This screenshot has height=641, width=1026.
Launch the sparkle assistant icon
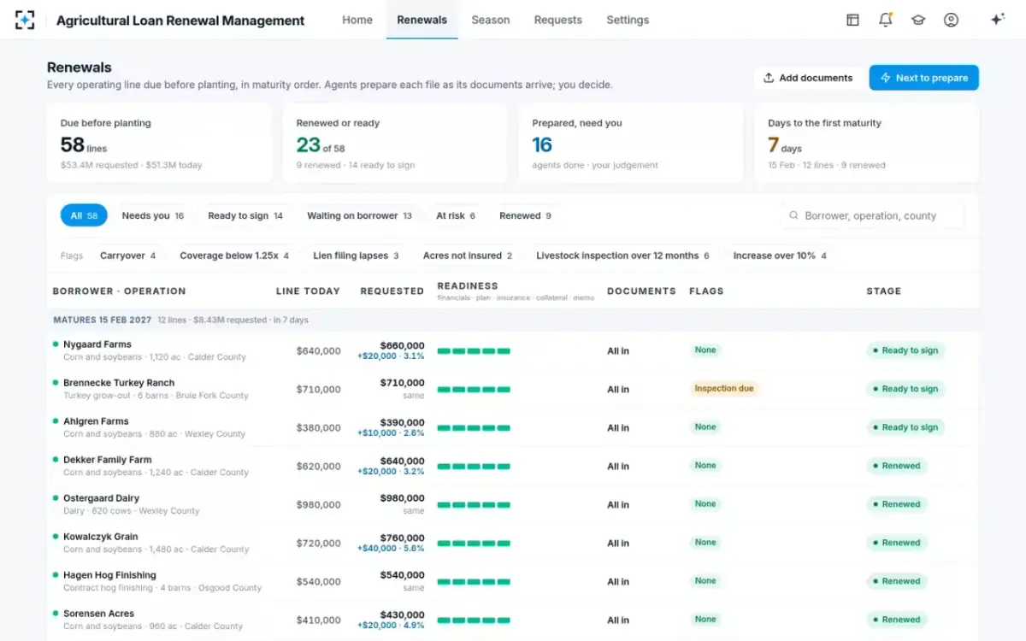point(997,20)
